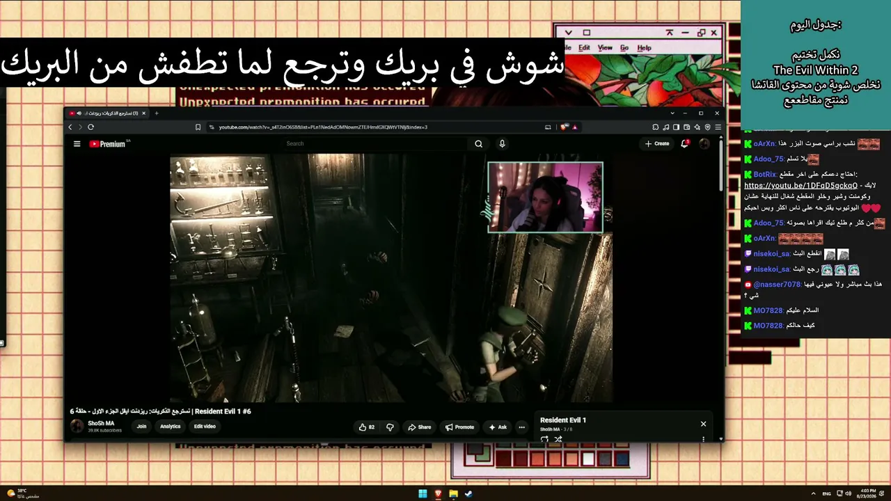The height and width of the screenshot is (501, 891).
Task: Click the video player to pause
Action: click(391, 278)
